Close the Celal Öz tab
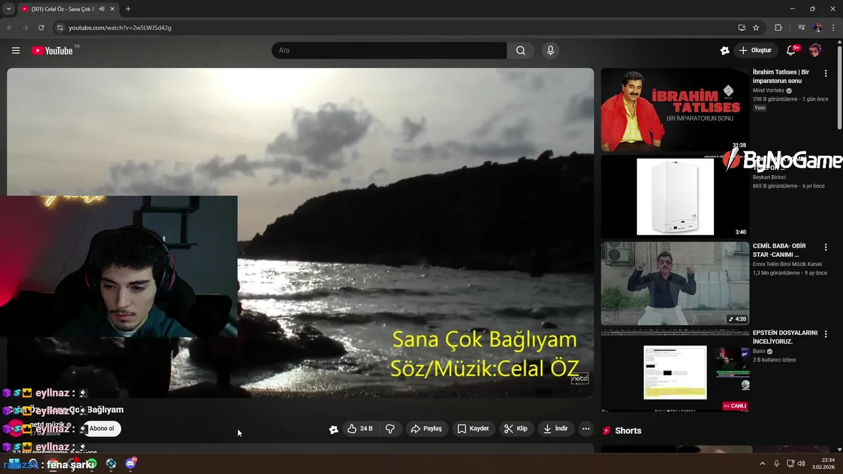Screen dimensions: 843x474 (x=113, y=9)
